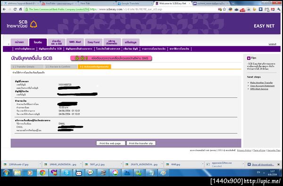Open the Windows Start menu
This screenshot has width=283, height=186.
coord(6,173)
